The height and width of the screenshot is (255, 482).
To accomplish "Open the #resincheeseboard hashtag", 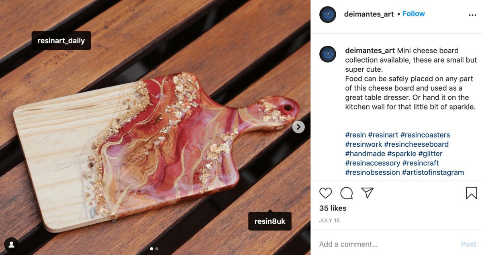I will (416, 144).
